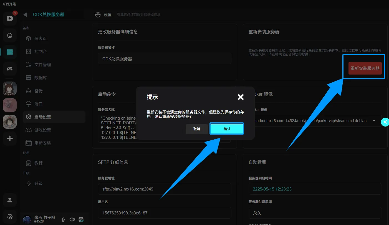Click the 启动命令 text area
Screen dimensions: 389x225
[x=165, y=129]
